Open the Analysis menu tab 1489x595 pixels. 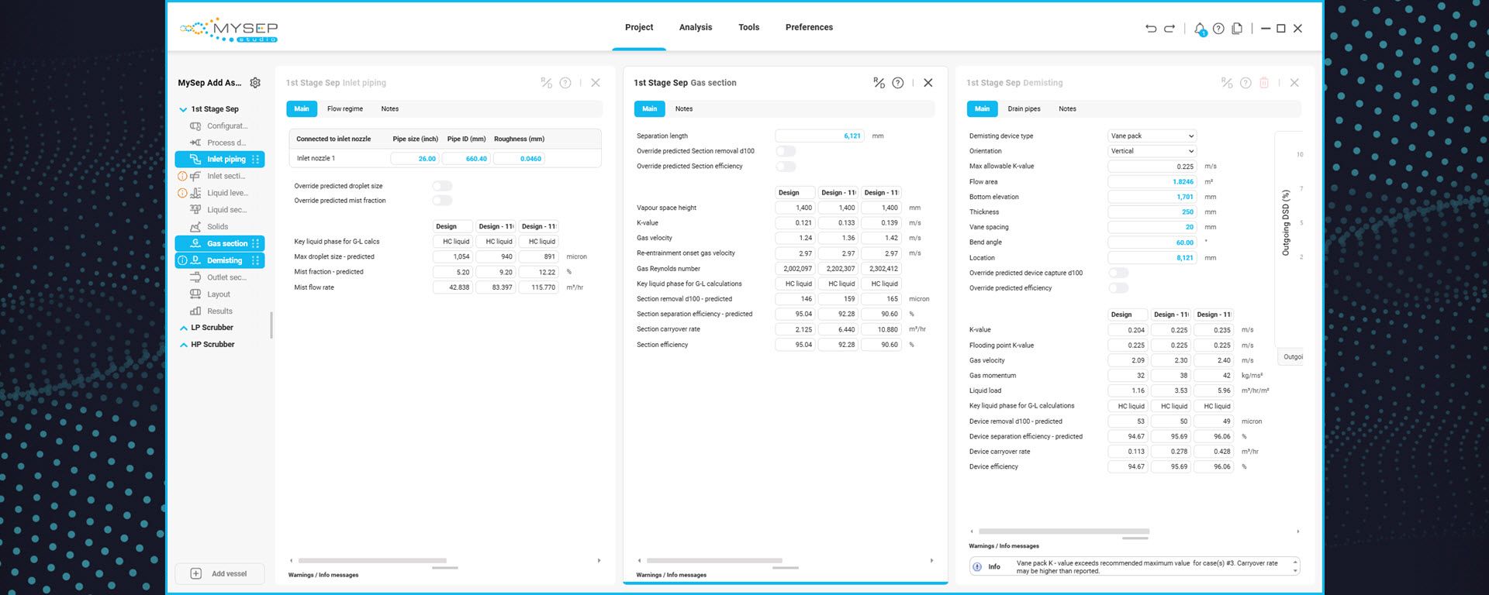click(695, 27)
